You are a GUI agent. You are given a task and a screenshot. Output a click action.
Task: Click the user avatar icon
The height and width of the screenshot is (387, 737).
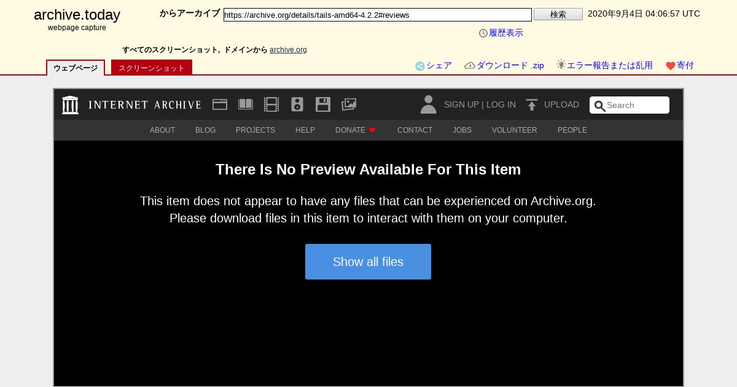click(429, 104)
